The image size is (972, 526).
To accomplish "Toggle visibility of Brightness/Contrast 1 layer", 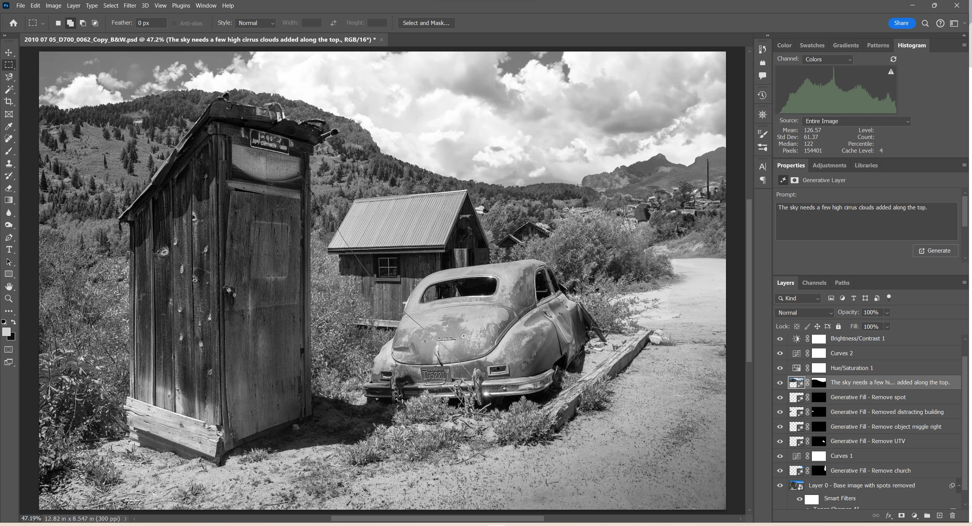I will coord(780,339).
